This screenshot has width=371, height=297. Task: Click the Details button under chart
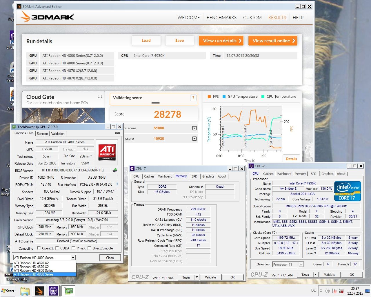291,159
